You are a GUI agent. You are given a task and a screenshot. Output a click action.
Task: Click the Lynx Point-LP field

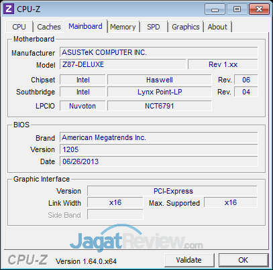(x=160, y=92)
